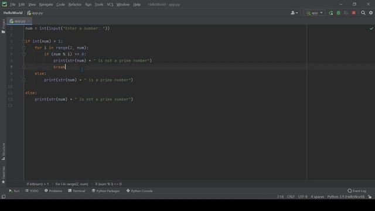Click fold marker beside the prime number print line
This screenshot has width=375, height=211.
(x=24, y=80)
